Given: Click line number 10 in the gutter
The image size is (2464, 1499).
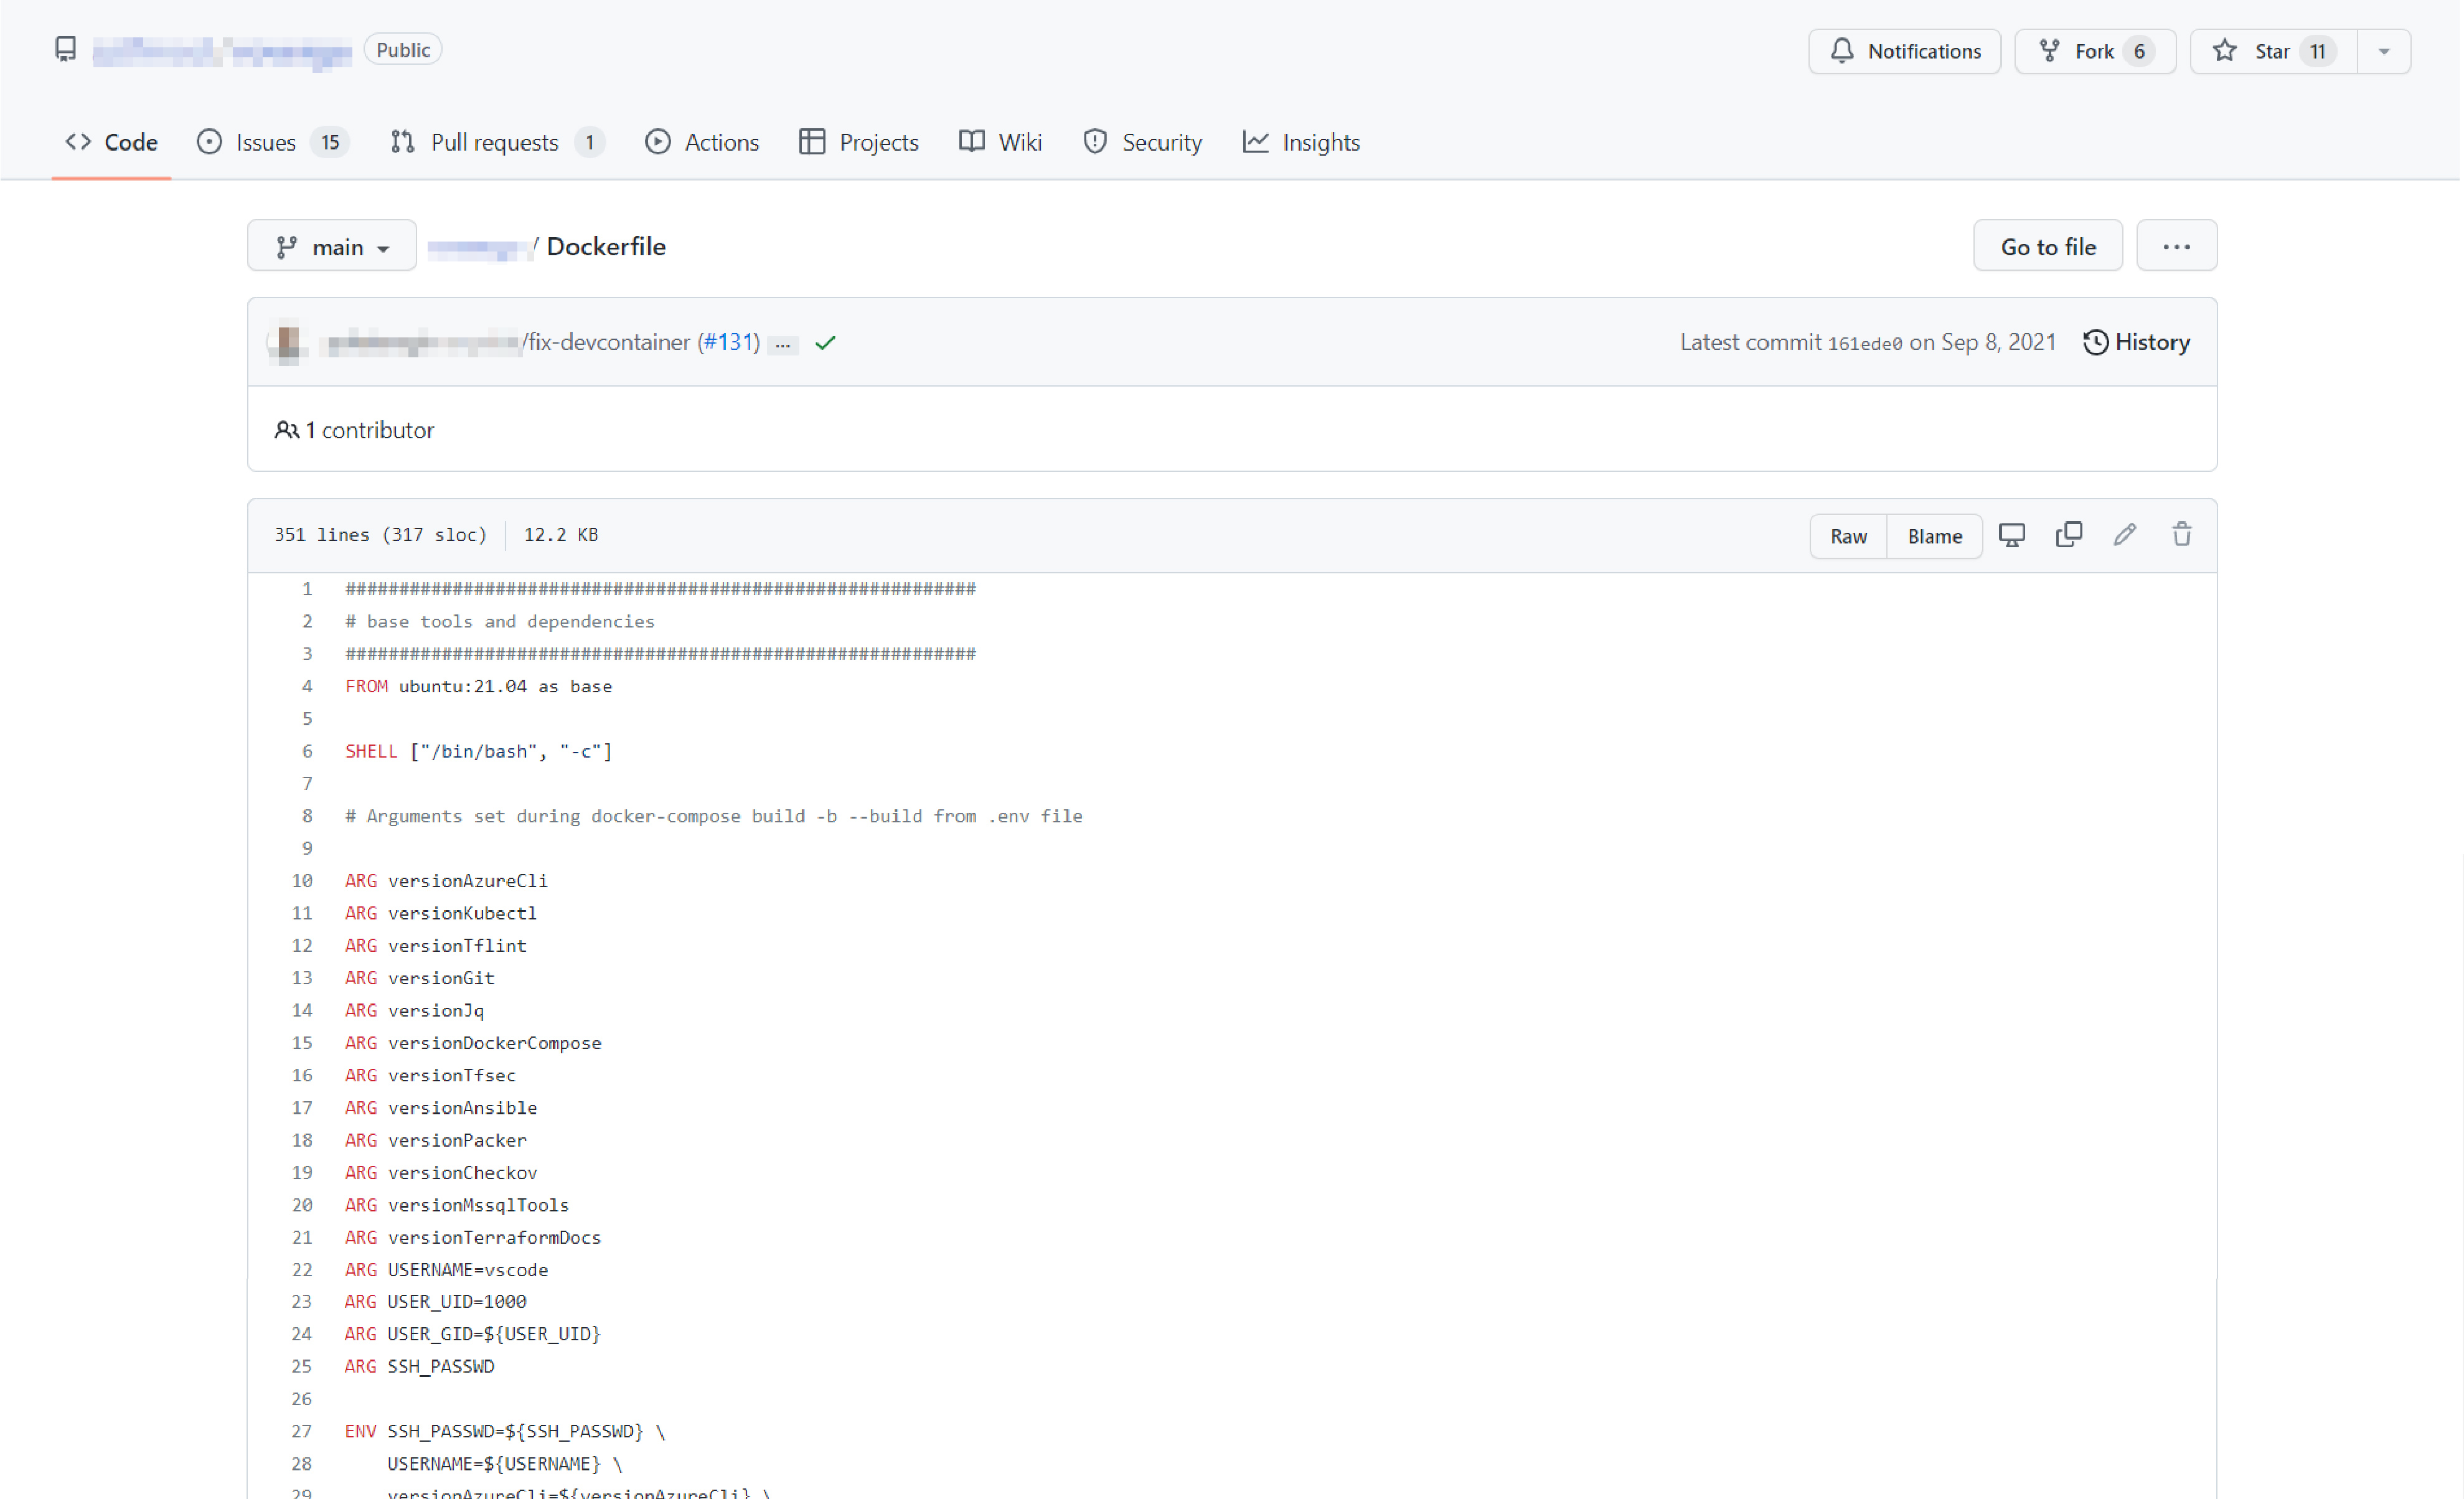Looking at the screenshot, I should [x=302, y=881].
